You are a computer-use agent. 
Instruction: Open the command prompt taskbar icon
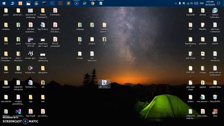pyautogui.click(x=44, y=3)
